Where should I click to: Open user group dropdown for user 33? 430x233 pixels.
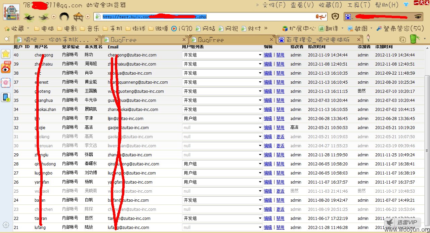[x=222, y=118]
